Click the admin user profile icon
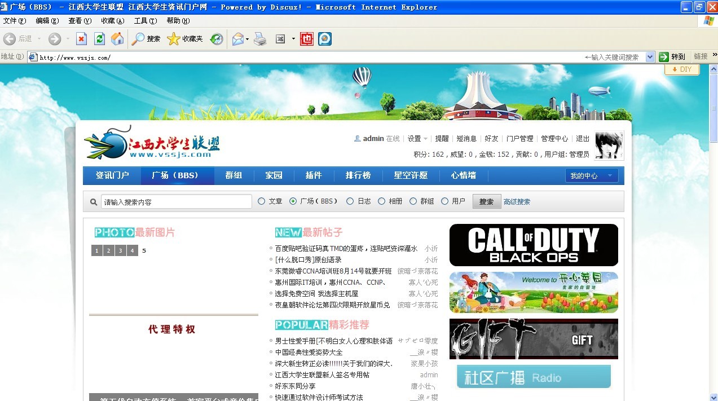718x401 pixels. tap(358, 138)
